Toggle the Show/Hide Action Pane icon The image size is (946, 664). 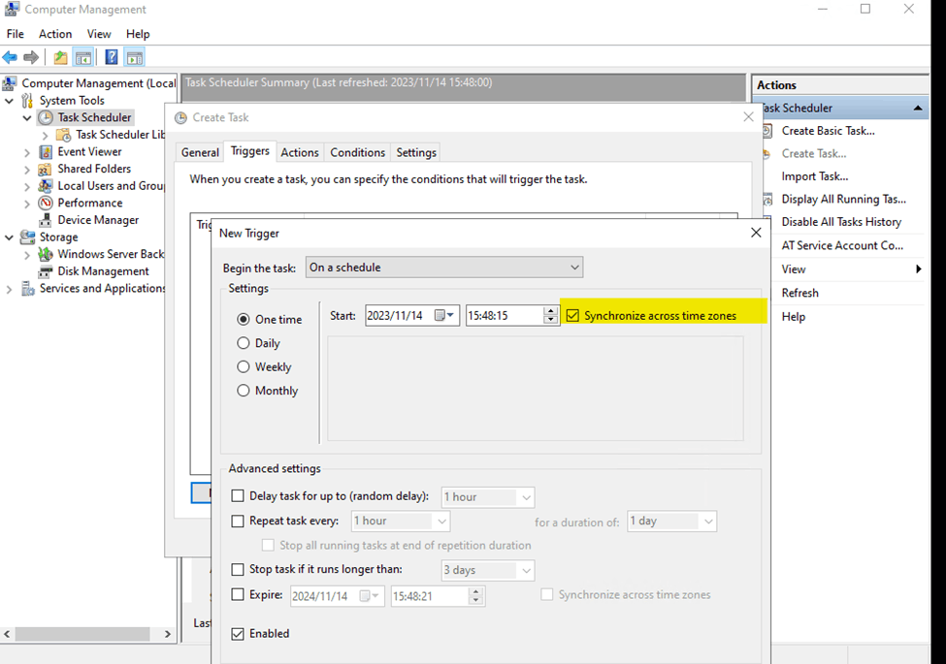coord(135,58)
